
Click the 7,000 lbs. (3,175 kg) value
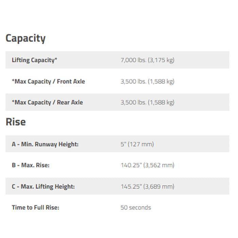click(147, 60)
